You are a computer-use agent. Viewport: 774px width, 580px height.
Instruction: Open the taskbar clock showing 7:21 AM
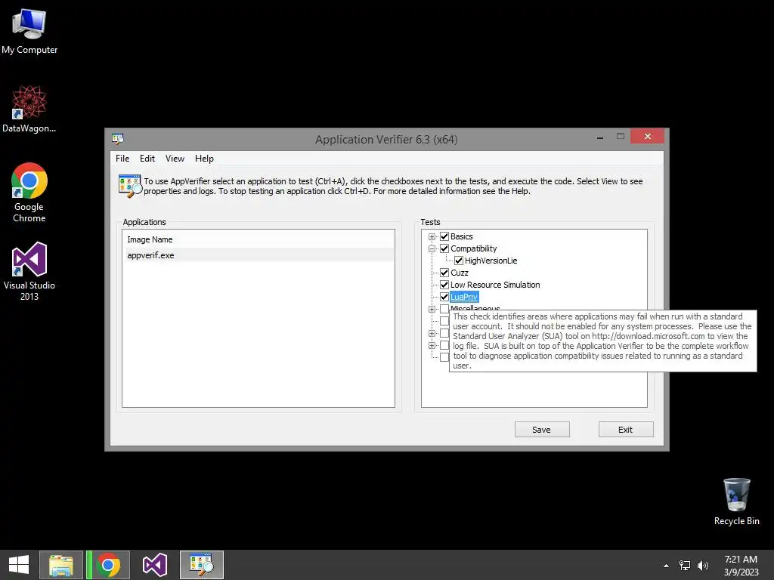tap(741, 566)
